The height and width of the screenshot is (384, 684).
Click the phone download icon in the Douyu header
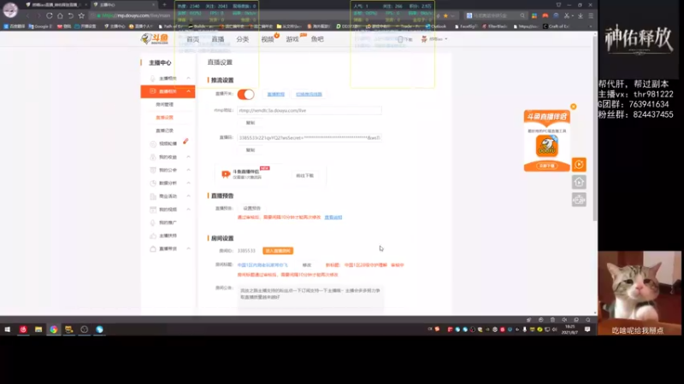click(x=400, y=39)
